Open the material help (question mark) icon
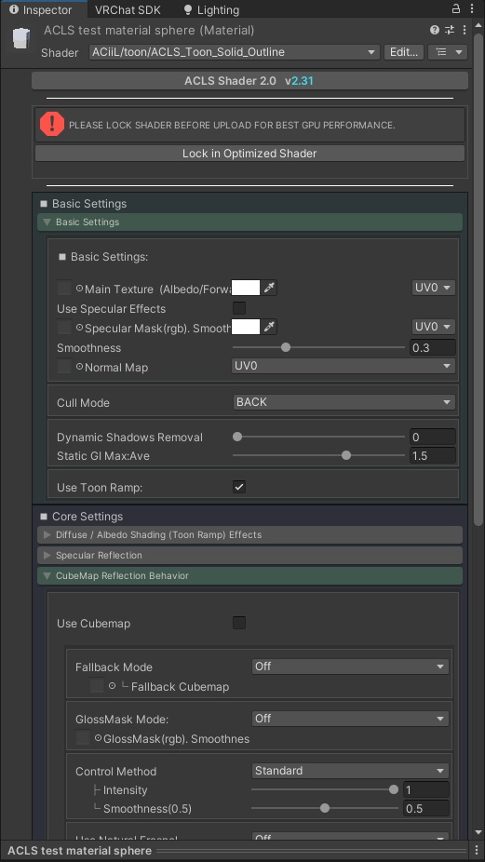The width and height of the screenshot is (485, 862). click(435, 30)
